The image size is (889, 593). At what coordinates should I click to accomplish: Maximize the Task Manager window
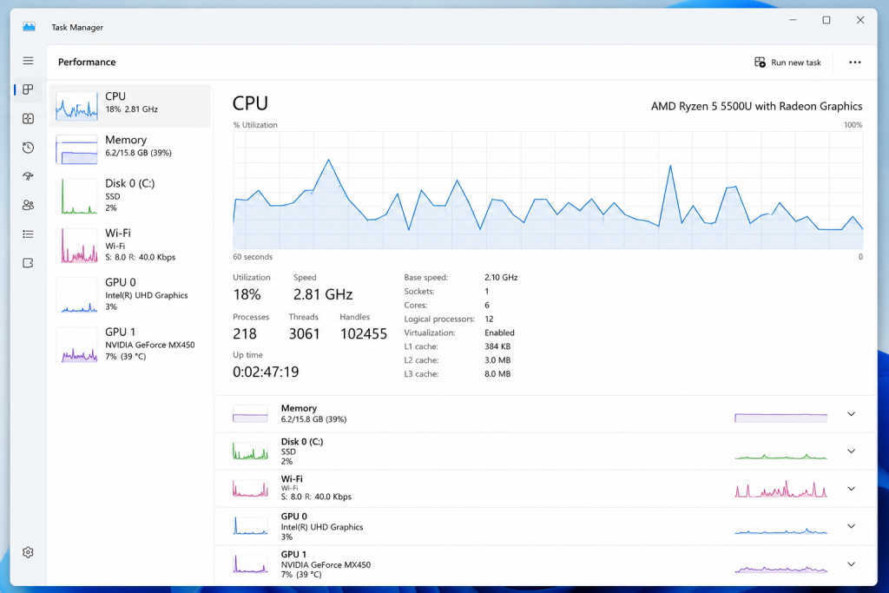tap(826, 20)
